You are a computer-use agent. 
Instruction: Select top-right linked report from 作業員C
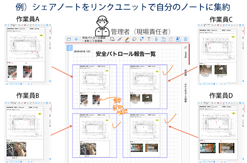[145, 87]
